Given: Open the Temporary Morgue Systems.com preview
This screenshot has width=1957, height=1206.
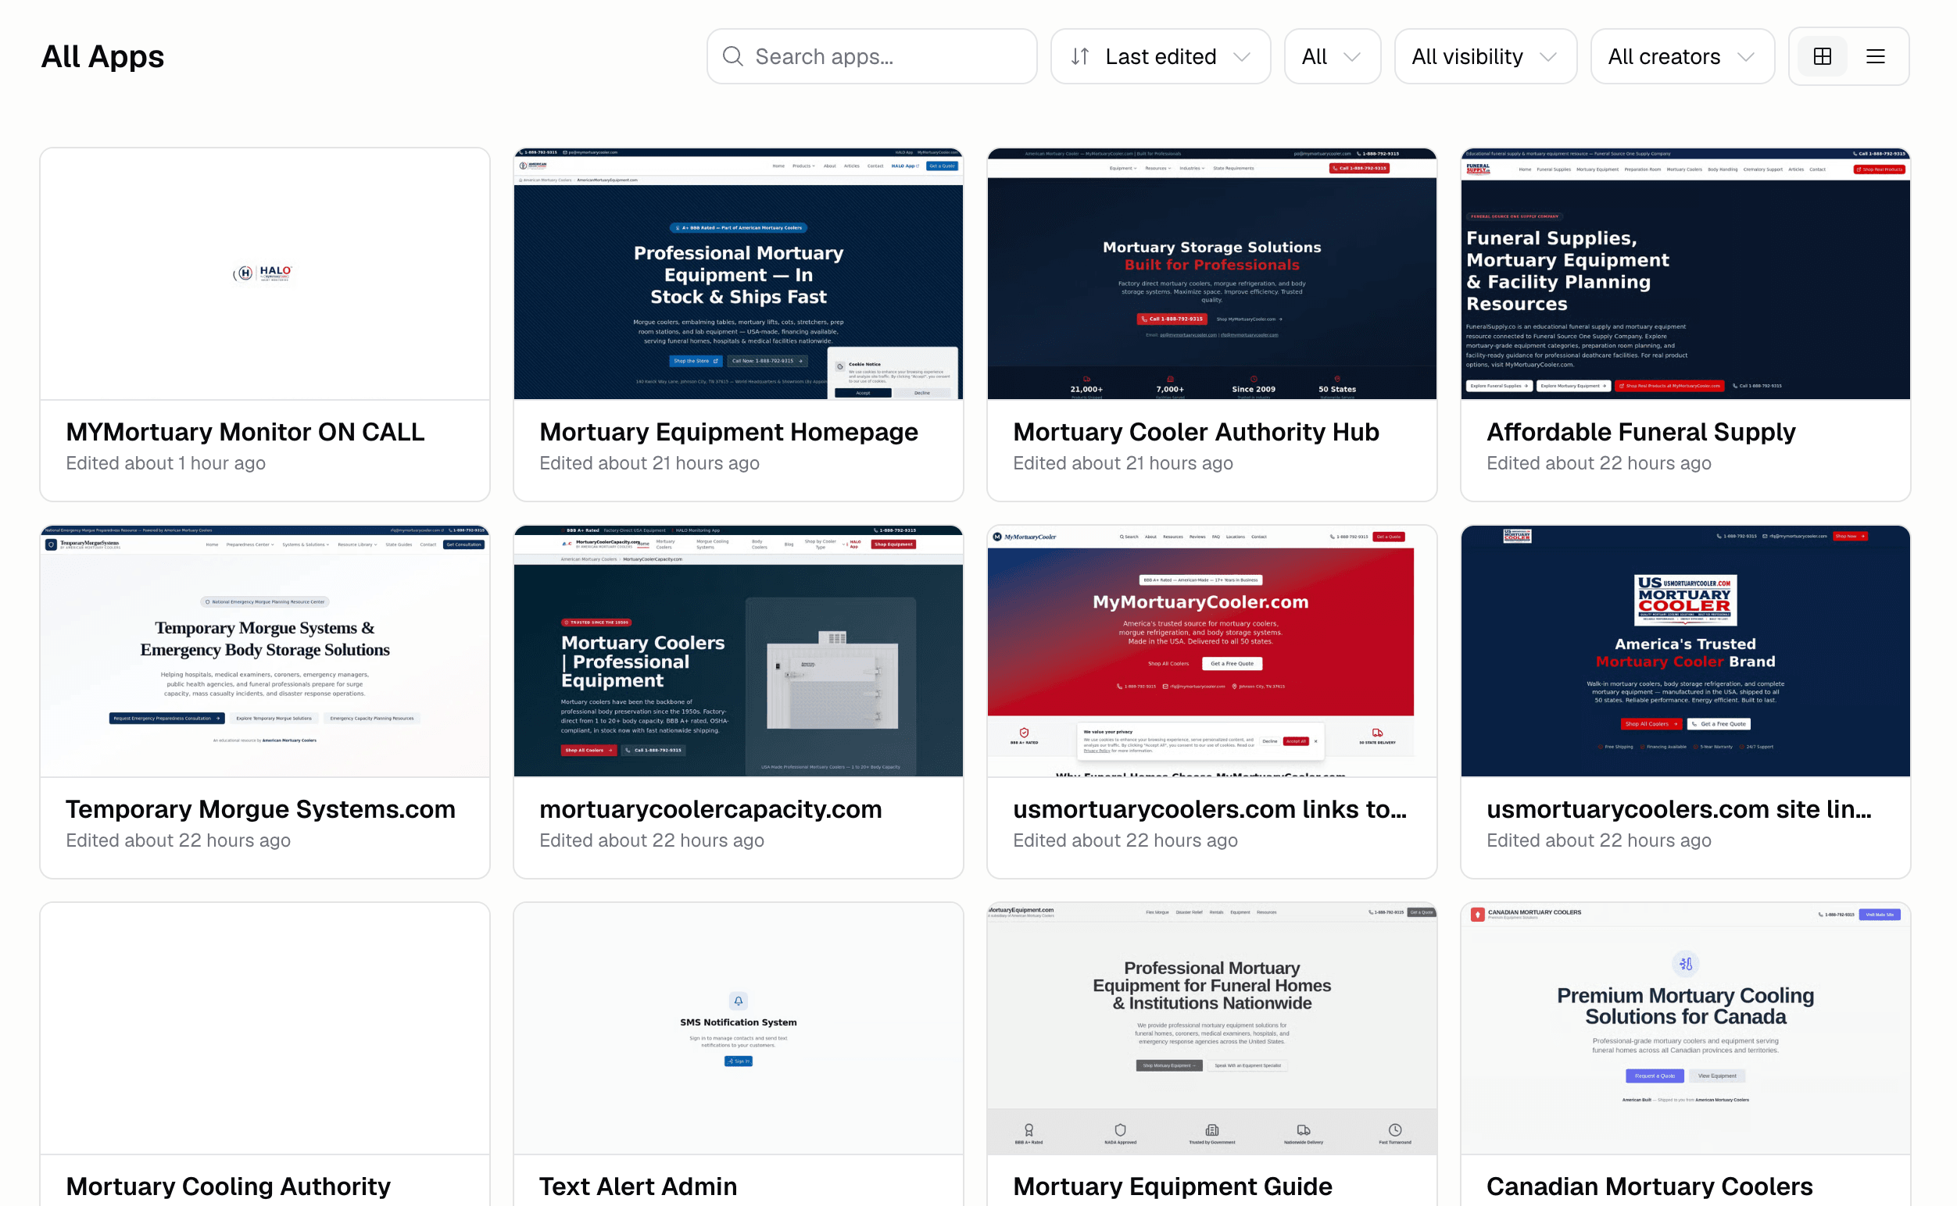Looking at the screenshot, I should click(265, 651).
